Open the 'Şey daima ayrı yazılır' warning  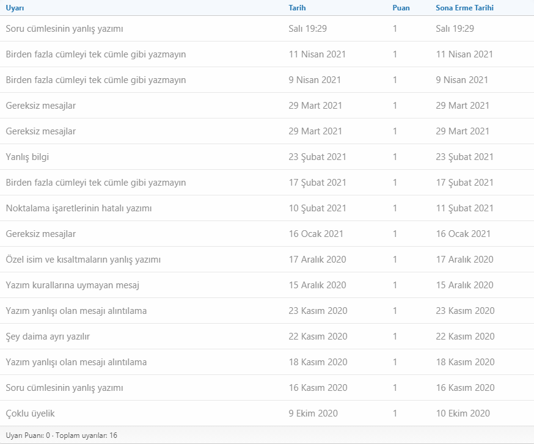(48, 337)
